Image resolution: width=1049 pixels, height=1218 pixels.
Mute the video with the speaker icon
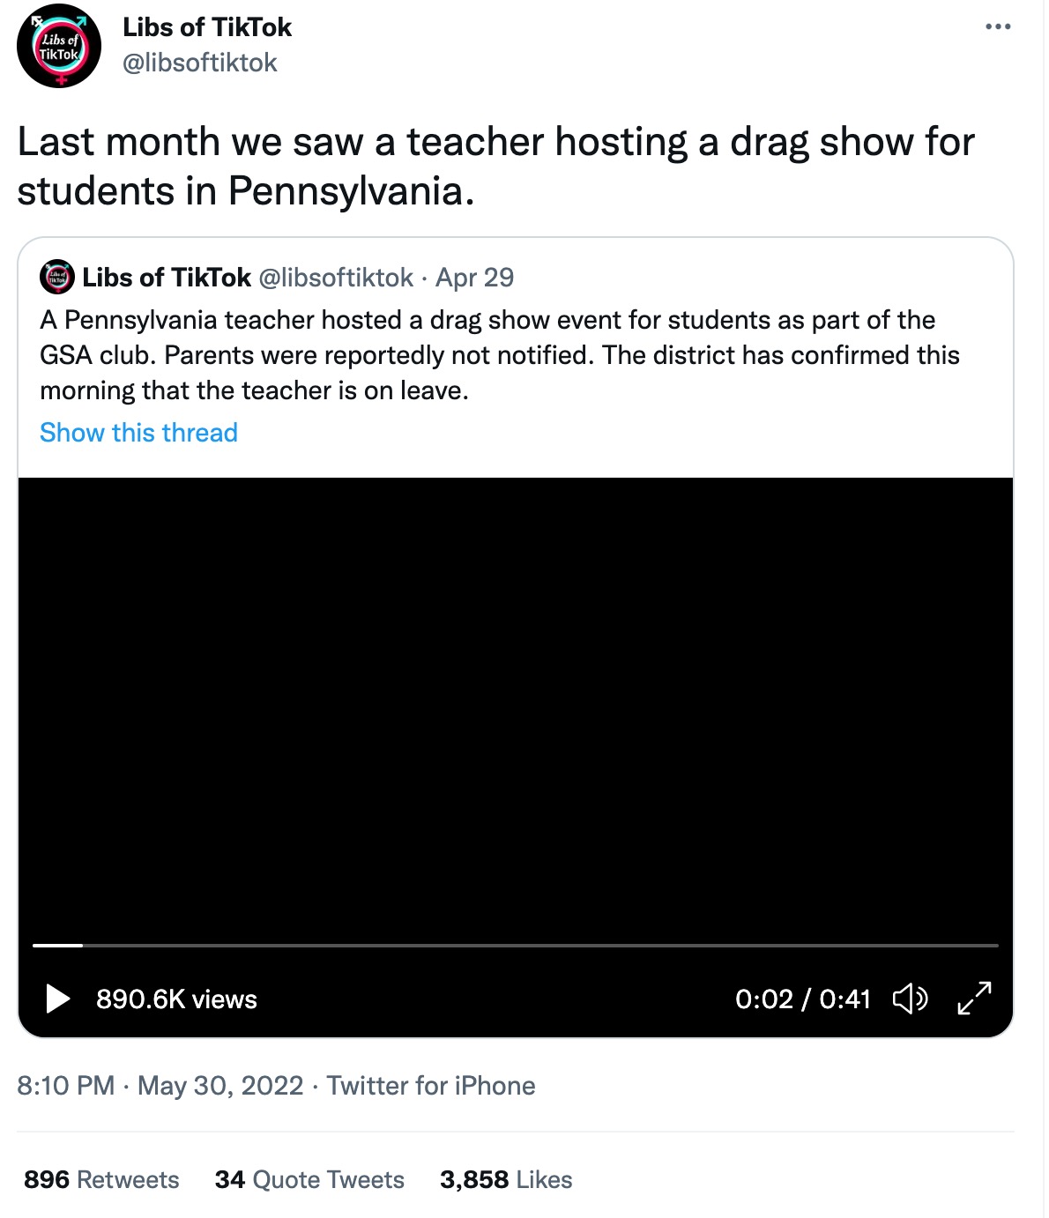pos(910,999)
